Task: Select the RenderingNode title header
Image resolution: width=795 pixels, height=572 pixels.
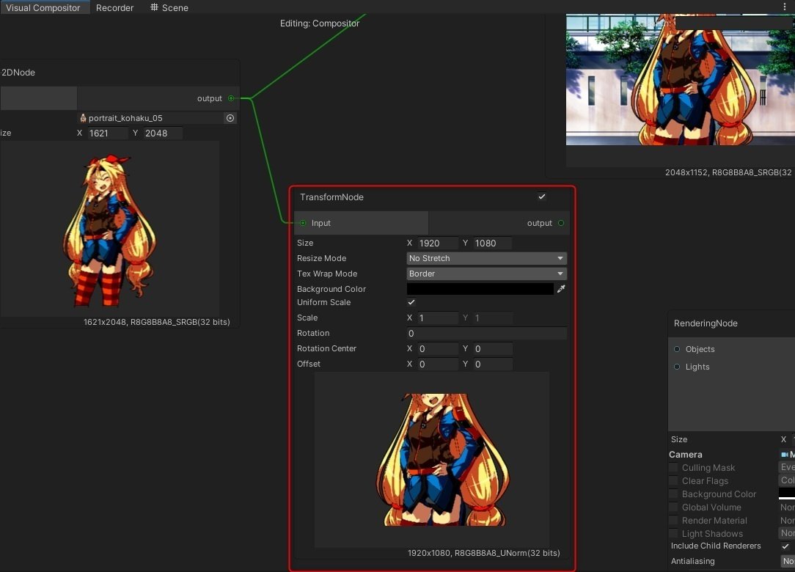Action: pyautogui.click(x=706, y=323)
